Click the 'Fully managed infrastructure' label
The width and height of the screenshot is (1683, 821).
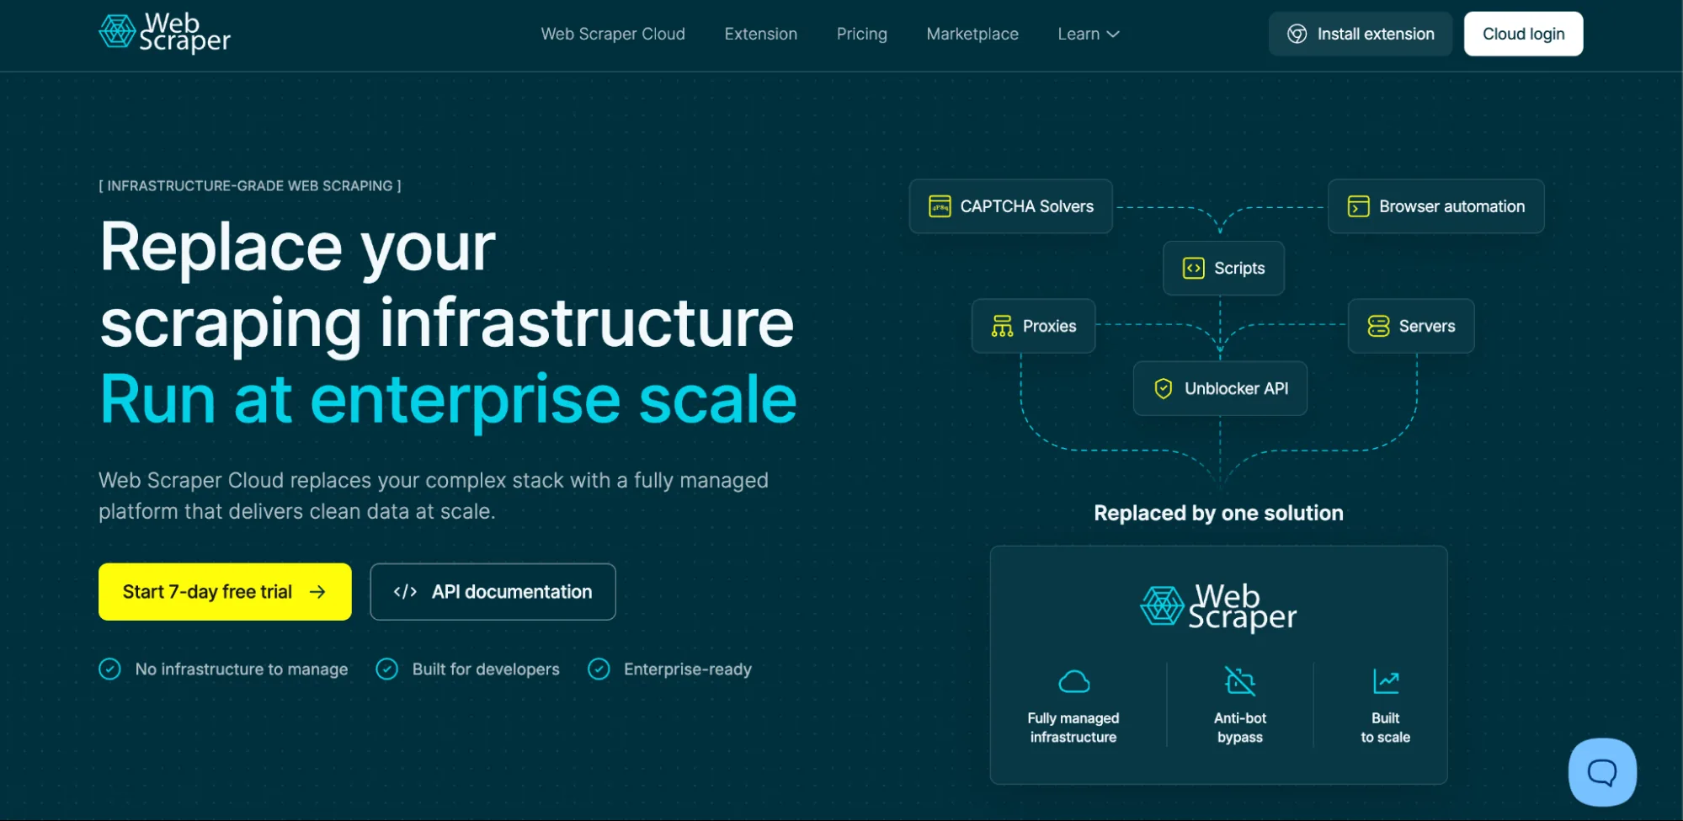[1073, 728]
